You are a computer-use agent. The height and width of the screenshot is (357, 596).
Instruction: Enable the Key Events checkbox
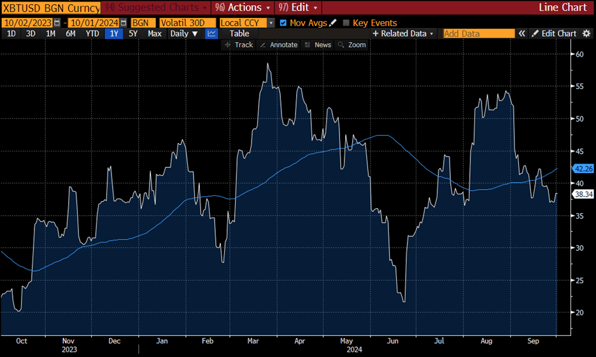pos(346,23)
